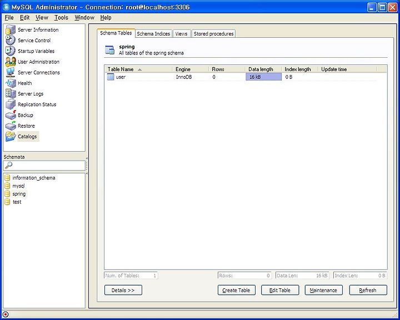This screenshot has height=320, width=400.
Task: Switch to the Views tab
Action: click(x=181, y=34)
